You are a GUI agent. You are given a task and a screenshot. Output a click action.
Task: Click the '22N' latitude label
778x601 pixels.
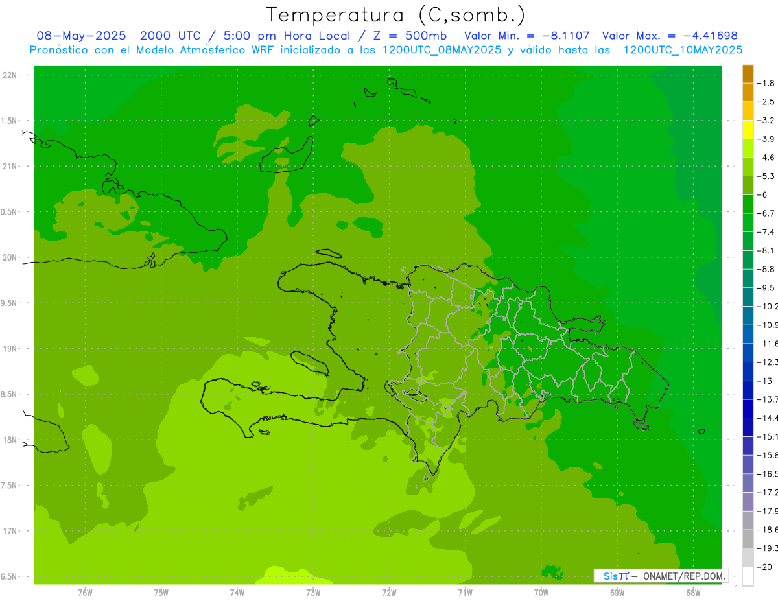10,75
